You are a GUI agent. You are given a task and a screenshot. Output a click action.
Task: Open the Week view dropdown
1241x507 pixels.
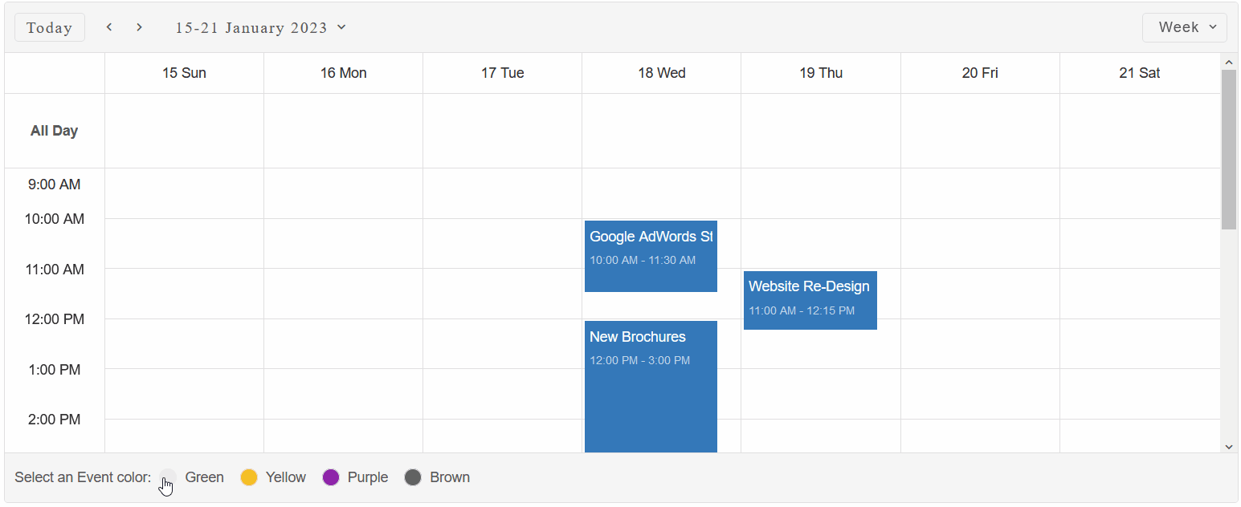click(1184, 27)
